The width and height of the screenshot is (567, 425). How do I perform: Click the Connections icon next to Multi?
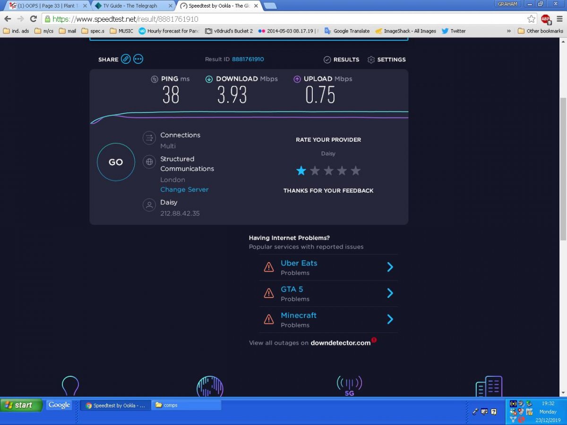point(149,137)
